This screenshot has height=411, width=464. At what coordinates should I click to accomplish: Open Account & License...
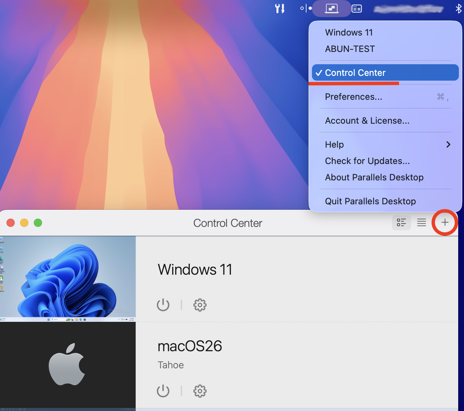click(x=385, y=121)
